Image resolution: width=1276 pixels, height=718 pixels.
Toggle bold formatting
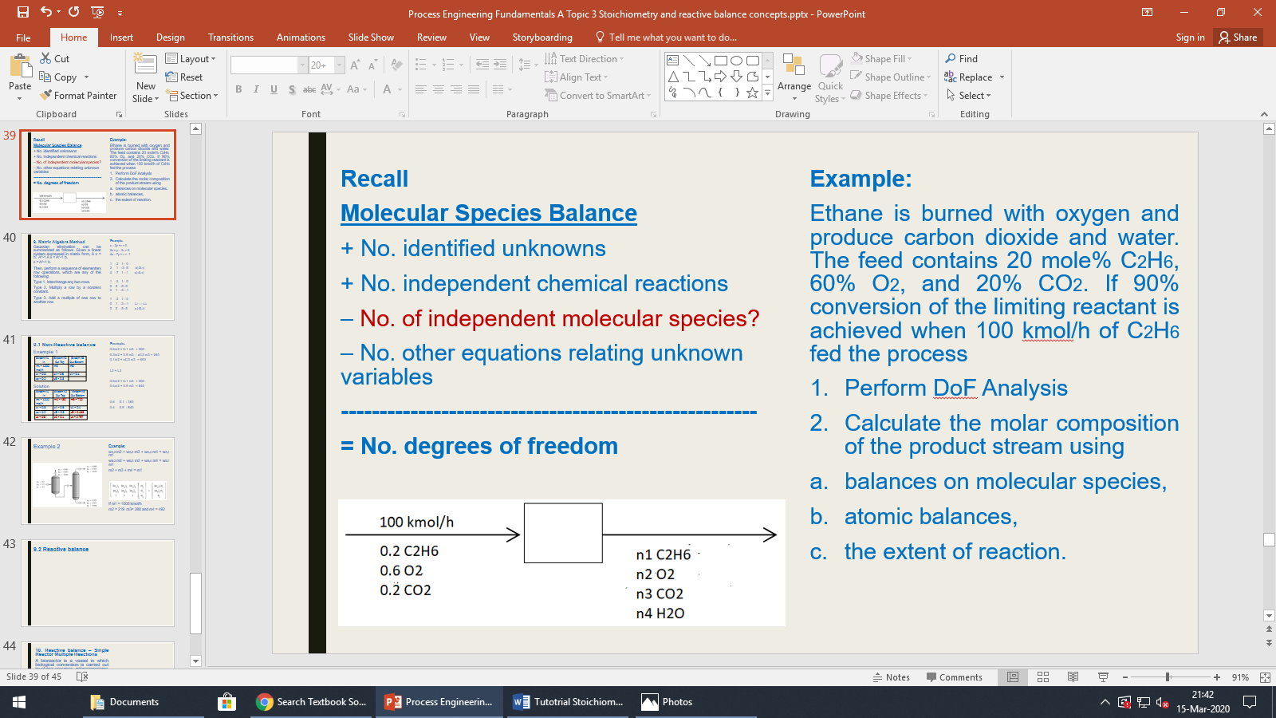(238, 90)
